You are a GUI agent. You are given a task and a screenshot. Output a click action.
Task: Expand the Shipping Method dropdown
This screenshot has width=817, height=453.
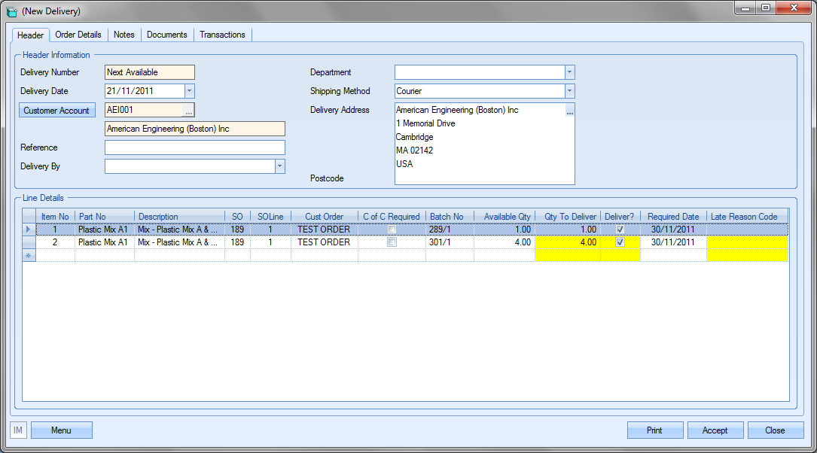570,91
